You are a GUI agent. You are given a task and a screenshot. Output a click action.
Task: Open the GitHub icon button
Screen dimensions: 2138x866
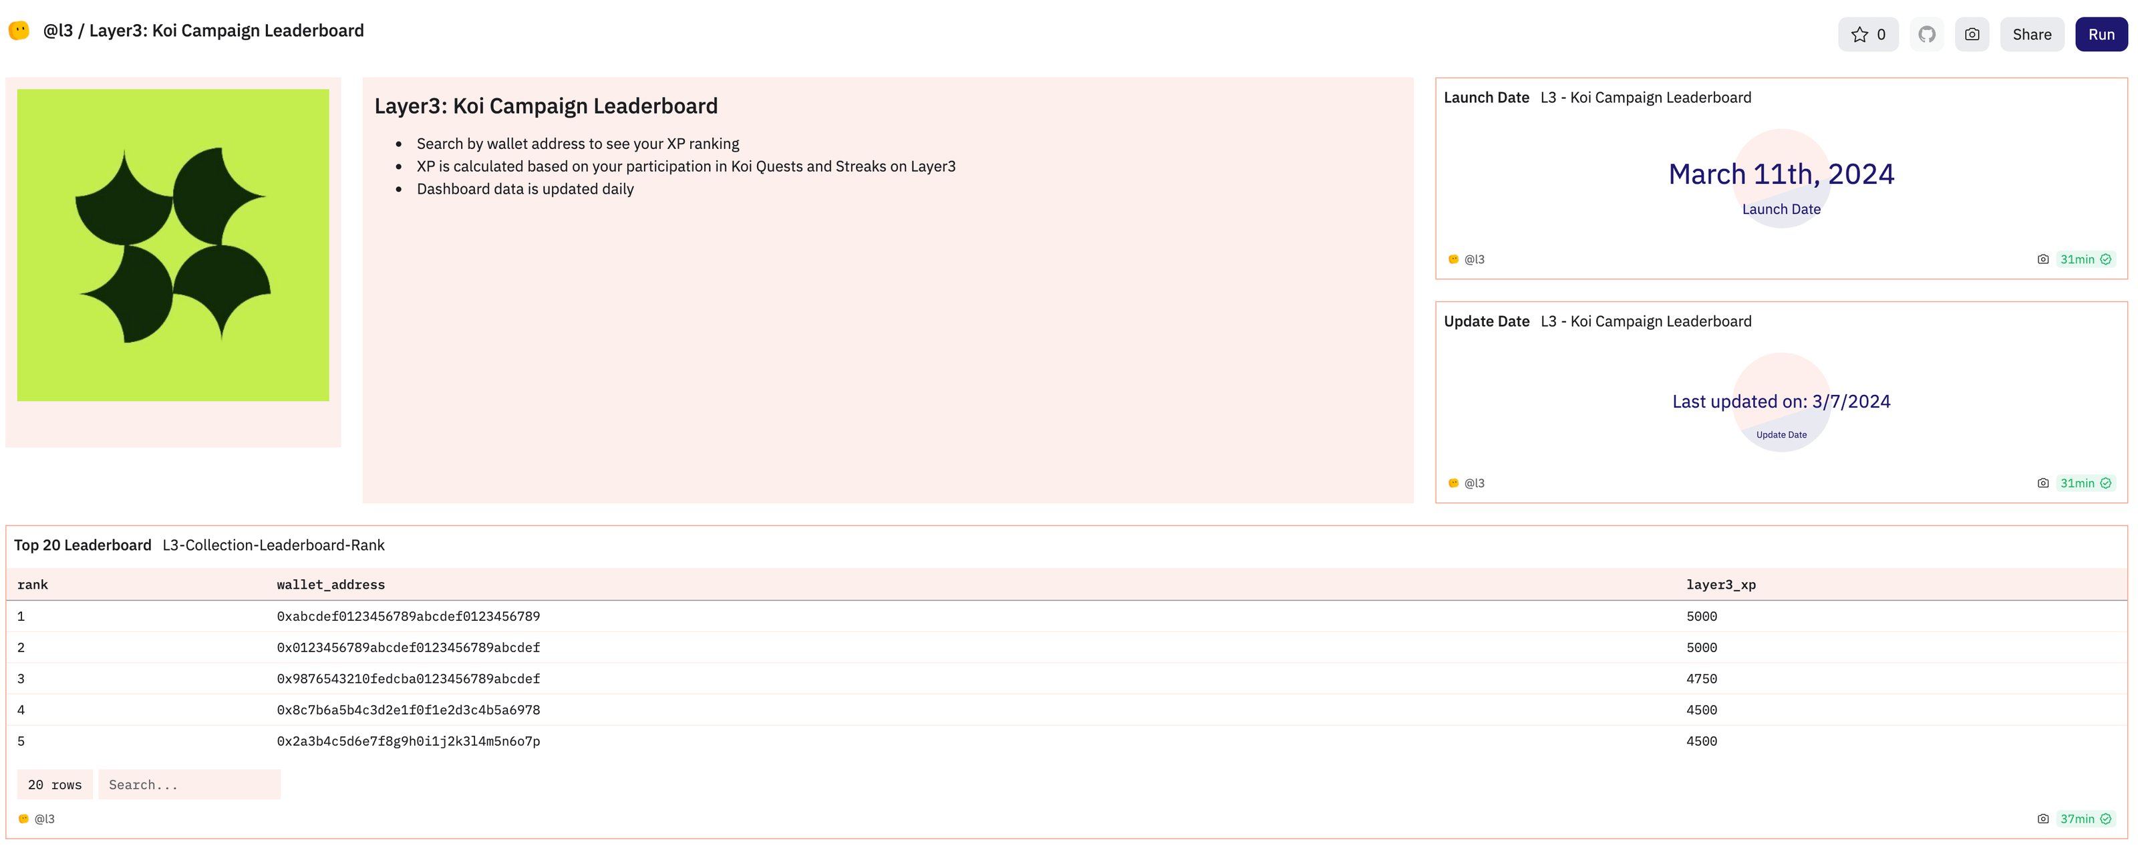coord(1926,34)
